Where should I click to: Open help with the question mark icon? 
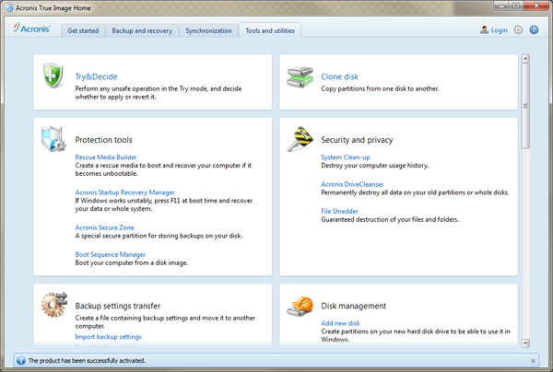tap(535, 30)
